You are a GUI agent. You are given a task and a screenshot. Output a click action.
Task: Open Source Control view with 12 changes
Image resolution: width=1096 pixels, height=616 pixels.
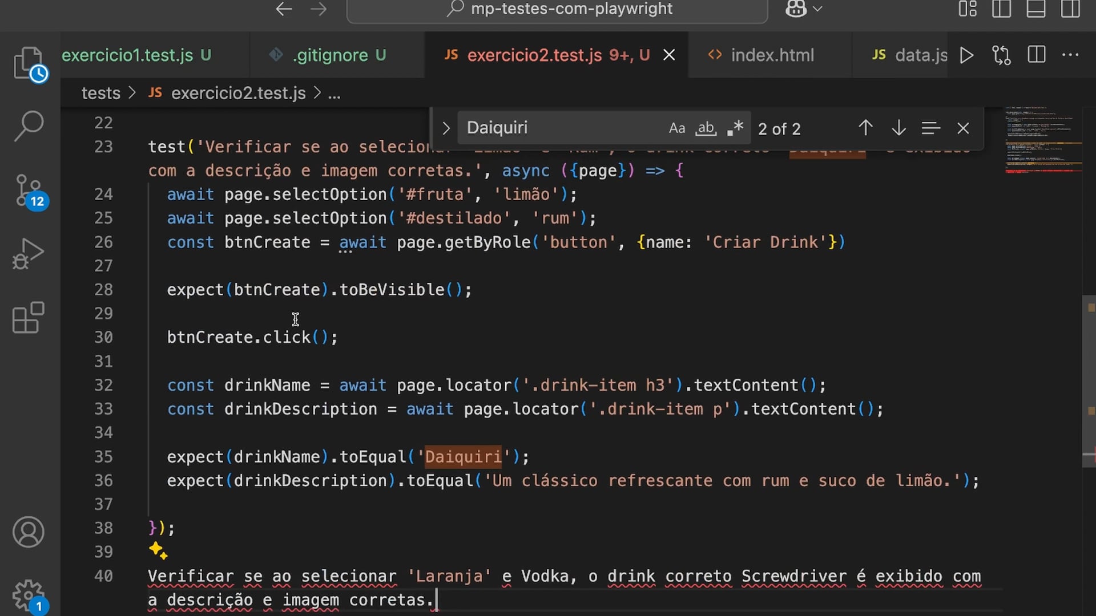click(28, 191)
